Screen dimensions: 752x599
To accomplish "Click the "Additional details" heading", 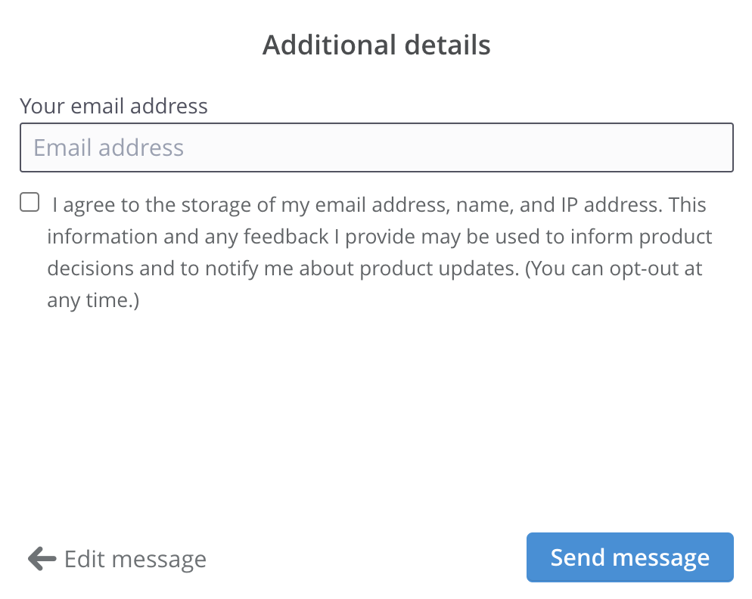I will click(x=376, y=45).
